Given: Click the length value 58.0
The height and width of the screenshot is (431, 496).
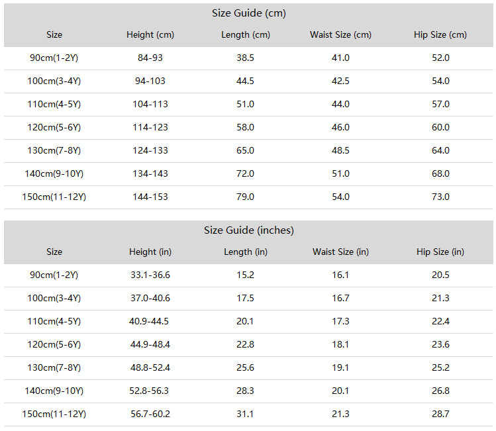Looking at the screenshot, I should click(246, 127).
